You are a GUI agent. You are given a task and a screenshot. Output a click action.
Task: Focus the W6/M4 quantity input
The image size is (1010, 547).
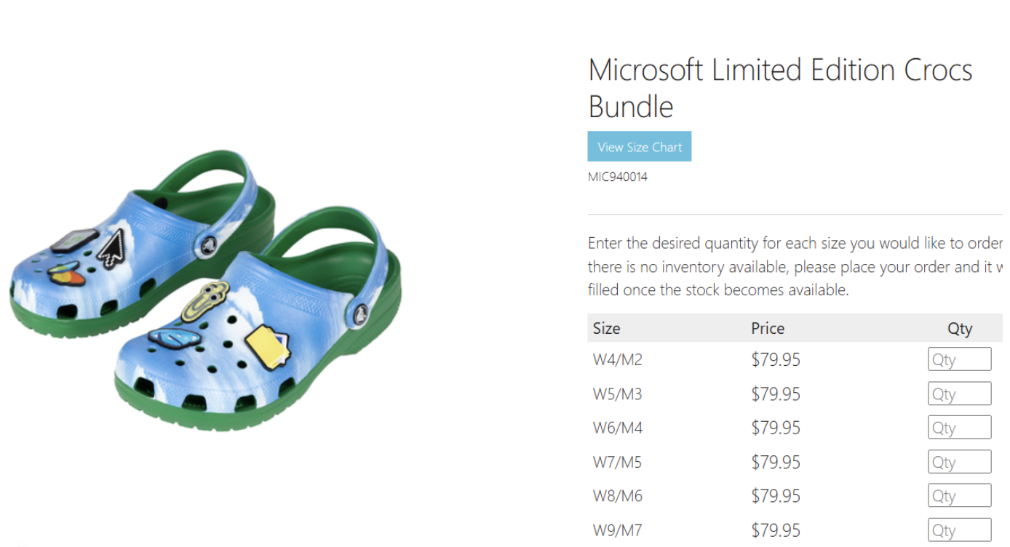click(x=958, y=428)
